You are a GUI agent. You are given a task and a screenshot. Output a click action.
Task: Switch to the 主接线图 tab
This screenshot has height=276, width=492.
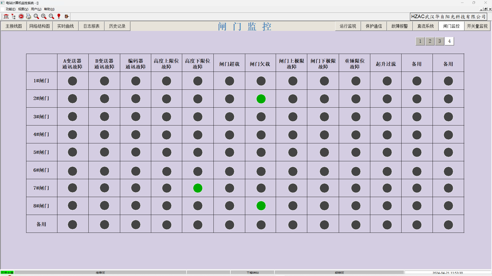coord(14,26)
